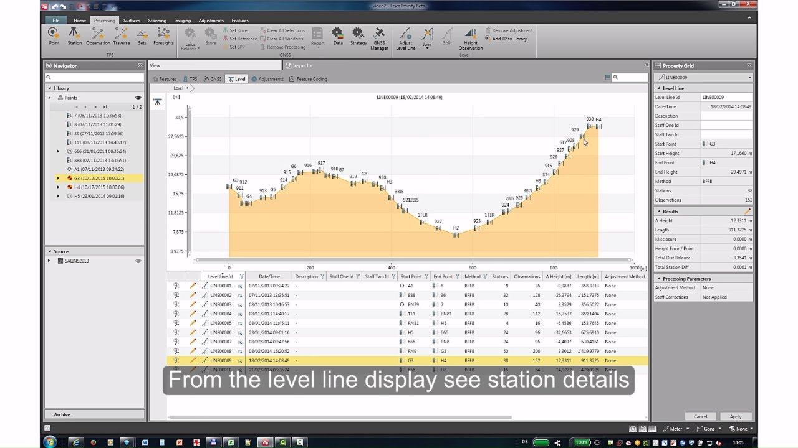798x448 pixels.
Task: Click the edit pencil for LINE00005 row
Action: tap(193, 323)
